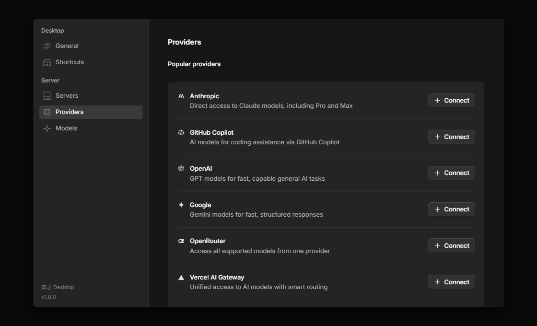Click the plus icon in GitHub Copilot's Connect button
The height and width of the screenshot is (326, 537).
click(437, 137)
